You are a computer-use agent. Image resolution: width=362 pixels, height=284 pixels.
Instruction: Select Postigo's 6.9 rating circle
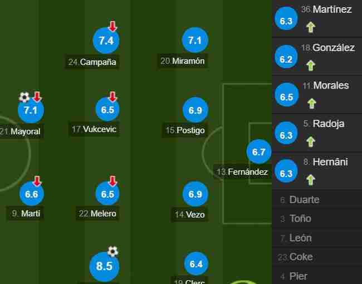coord(195,110)
